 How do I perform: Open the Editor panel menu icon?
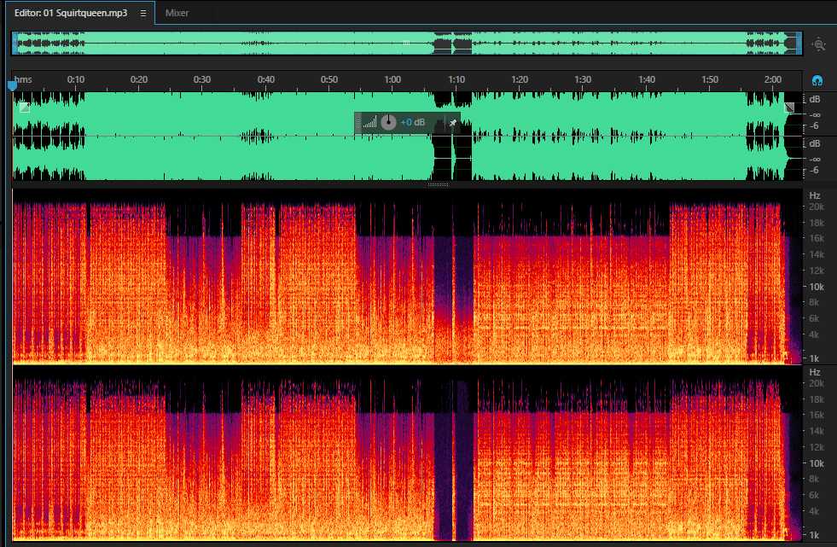point(143,14)
